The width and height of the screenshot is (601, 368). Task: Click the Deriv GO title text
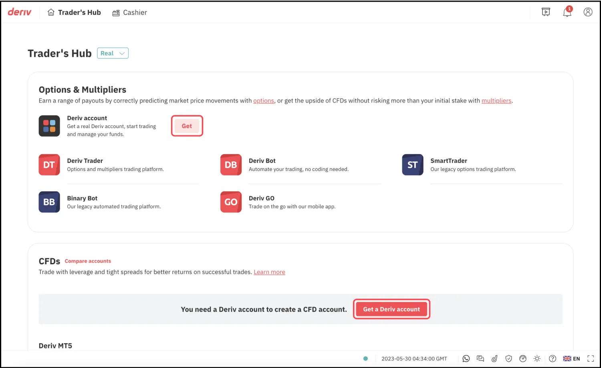[x=262, y=198]
